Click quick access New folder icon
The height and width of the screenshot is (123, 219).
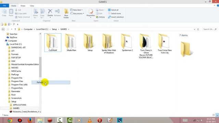pyautogui.click(x=5, y=24)
